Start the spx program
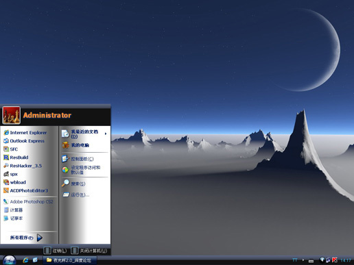354x265 pixels. (x=10, y=174)
